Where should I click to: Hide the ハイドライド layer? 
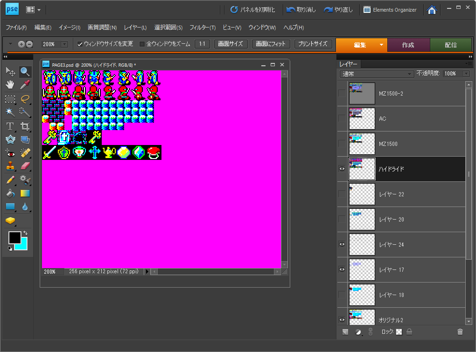tap(342, 169)
